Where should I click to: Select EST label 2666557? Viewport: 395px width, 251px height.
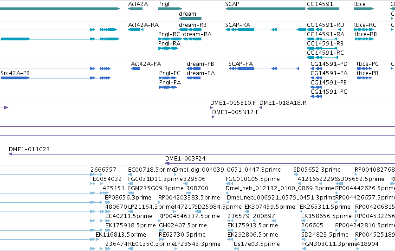104,170
